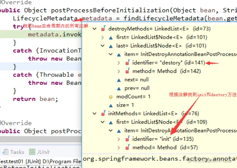The width and height of the screenshot is (237, 168).
Task: Expand identifier= "init" entry
Action: click(x=119, y=139)
